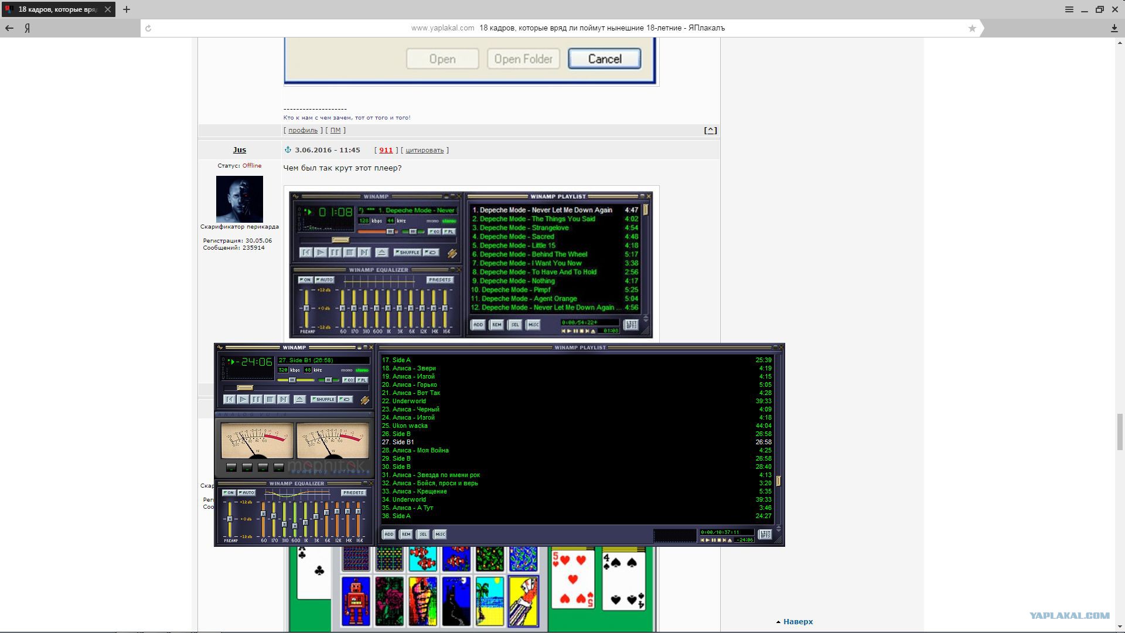The image size is (1125, 633).
Task: Reload the yaplakal page
Action: tap(148, 28)
